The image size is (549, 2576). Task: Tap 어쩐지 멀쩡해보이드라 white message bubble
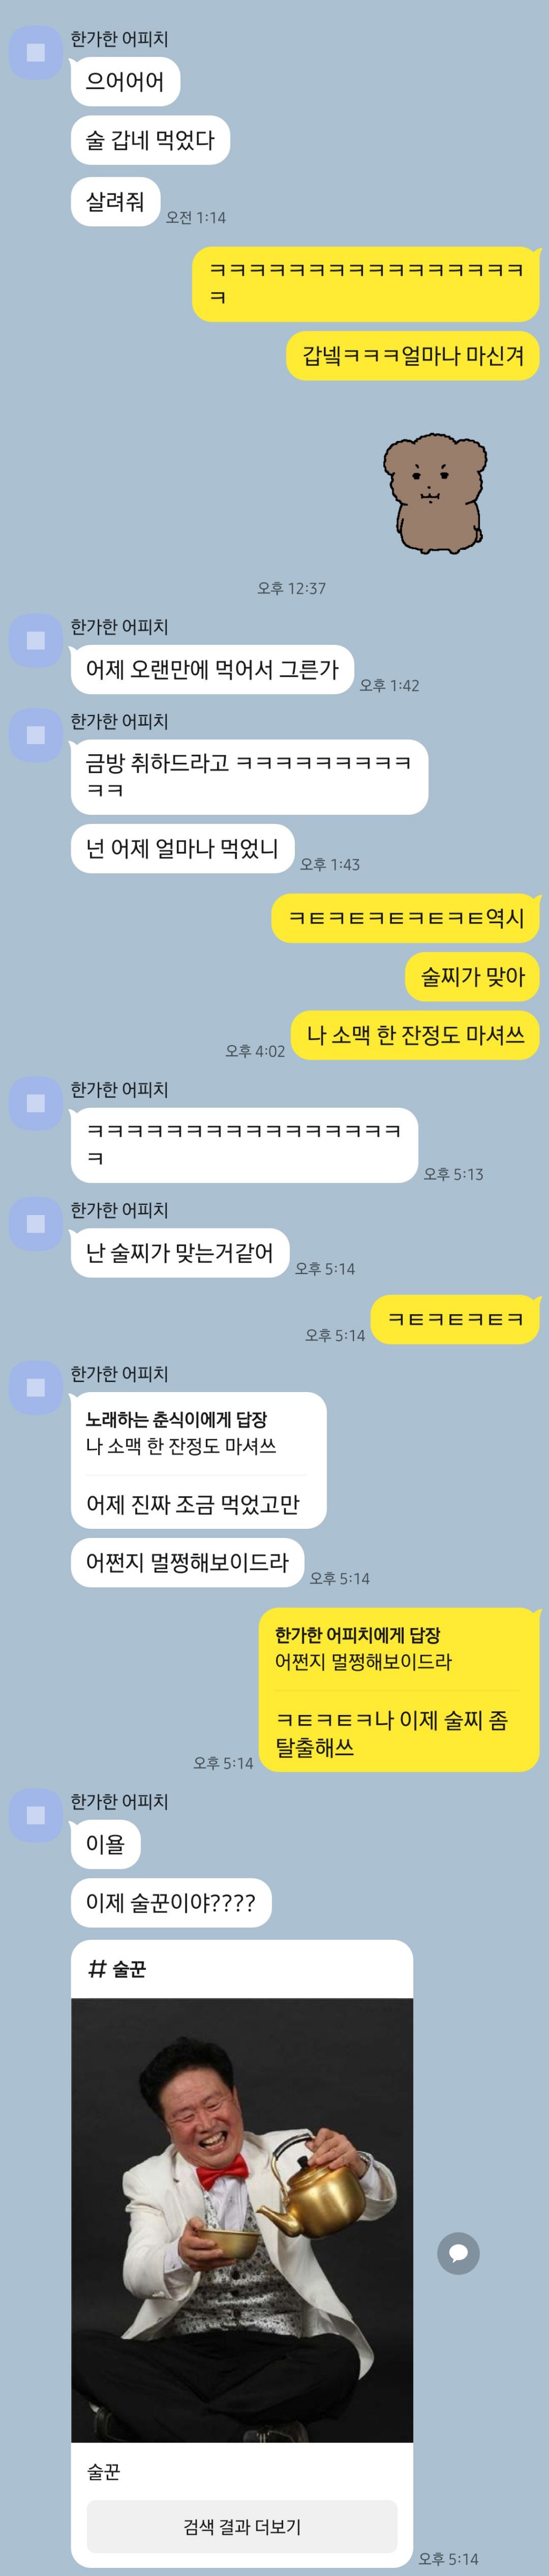[x=187, y=1562]
